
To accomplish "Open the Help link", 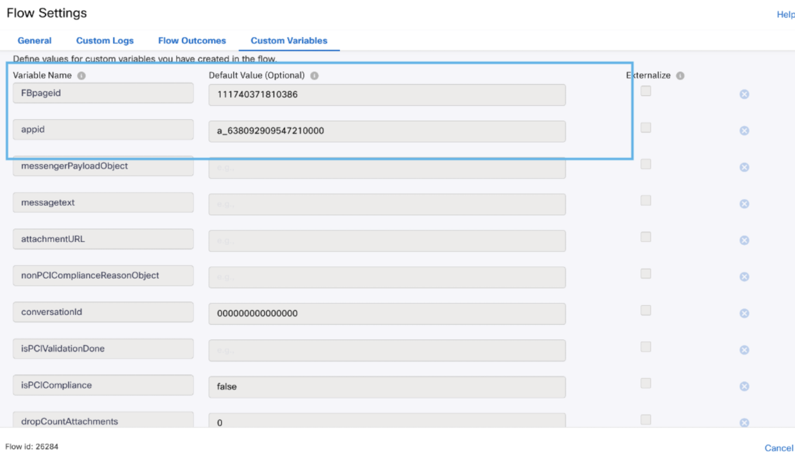I will pos(785,14).
